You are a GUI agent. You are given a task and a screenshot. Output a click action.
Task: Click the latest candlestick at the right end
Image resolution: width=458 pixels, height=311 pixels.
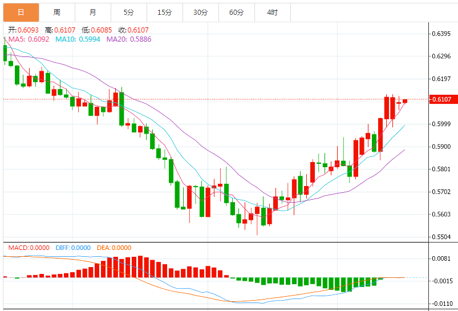coord(405,101)
